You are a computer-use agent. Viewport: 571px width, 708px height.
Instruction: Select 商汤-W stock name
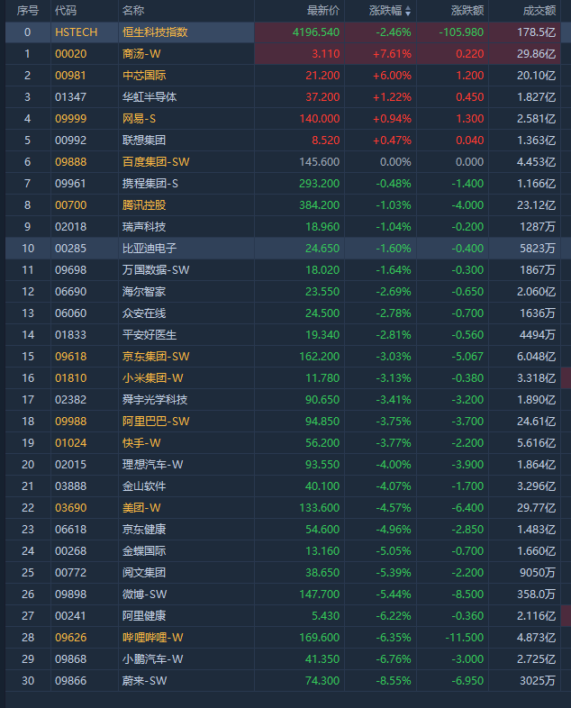tap(141, 54)
